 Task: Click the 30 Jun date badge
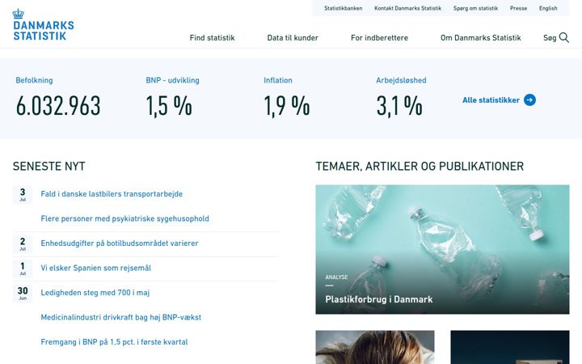[x=23, y=294]
